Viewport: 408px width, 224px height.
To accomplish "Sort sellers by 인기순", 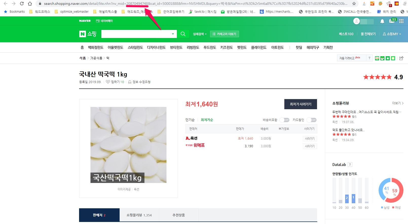I will [x=190, y=120].
